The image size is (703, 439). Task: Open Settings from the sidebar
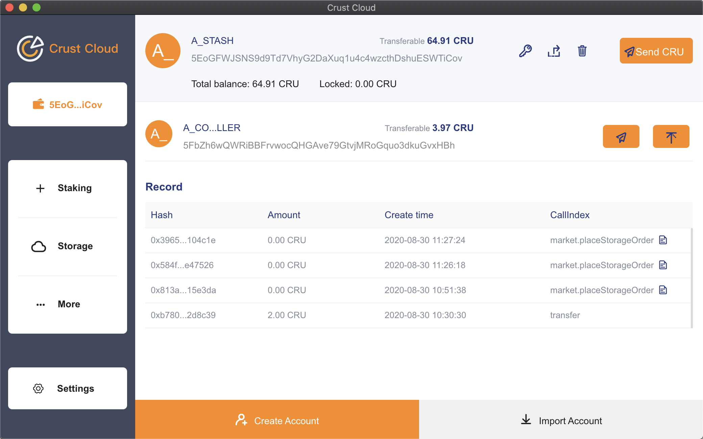(68, 388)
